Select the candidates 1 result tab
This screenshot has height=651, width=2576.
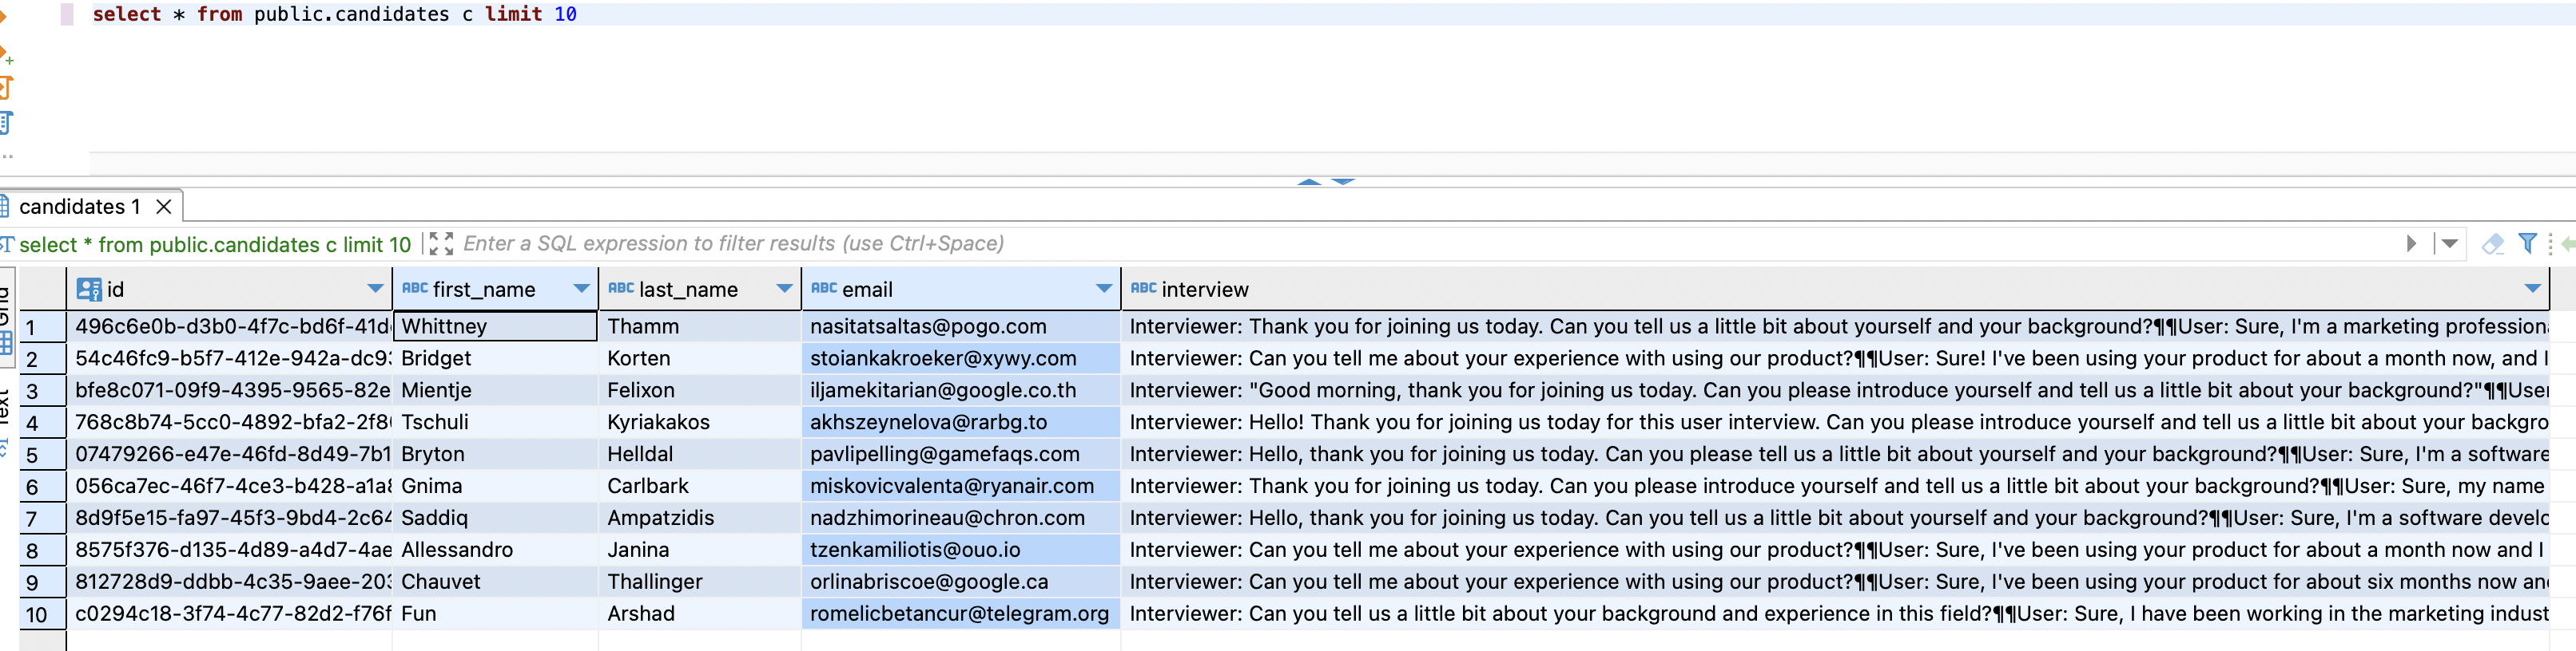[x=79, y=207]
